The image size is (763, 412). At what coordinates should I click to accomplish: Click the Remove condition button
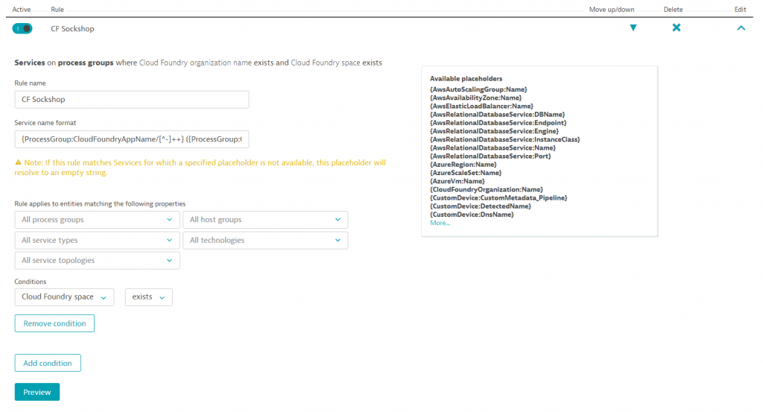54,323
